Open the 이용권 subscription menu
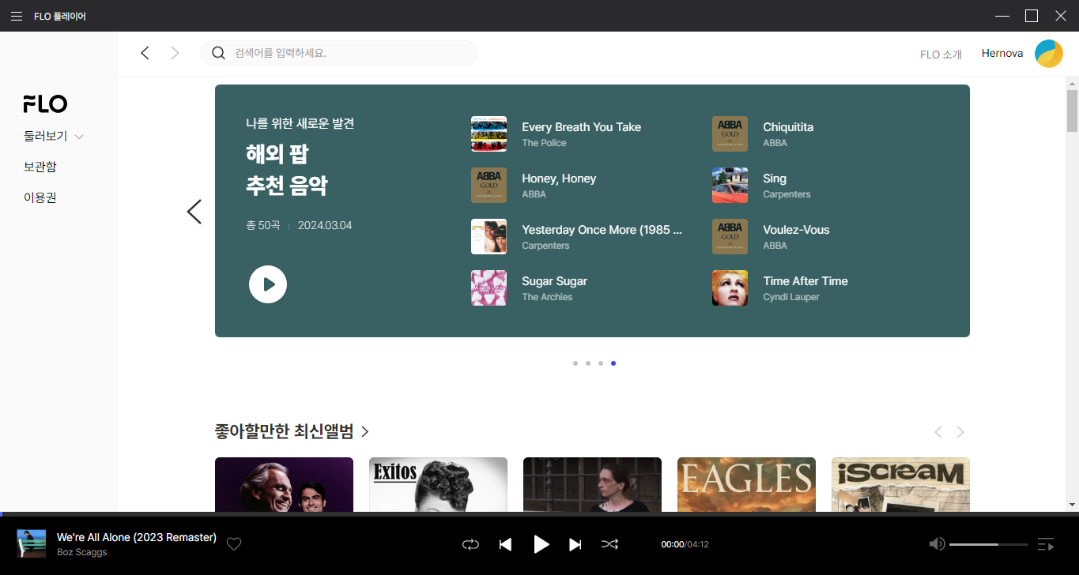Image resolution: width=1079 pixels, height=575 pixels. [x=40, y=197]
